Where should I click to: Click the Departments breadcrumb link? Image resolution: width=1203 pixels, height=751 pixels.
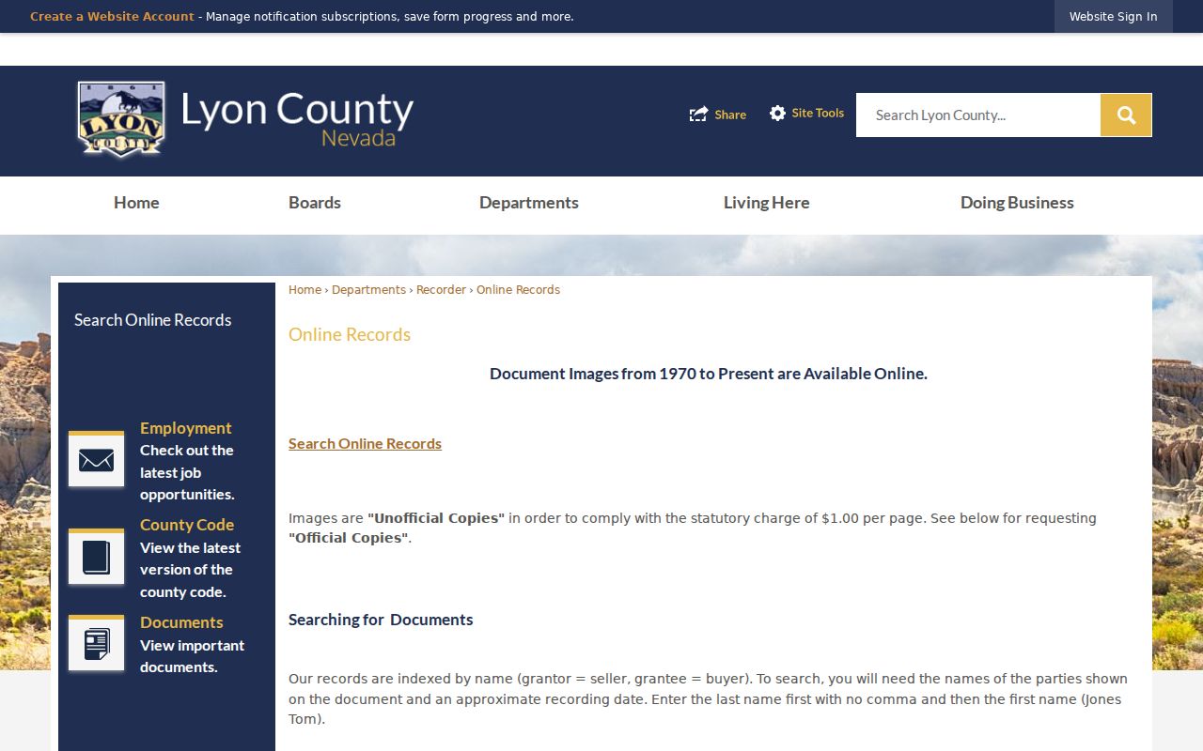368,290
